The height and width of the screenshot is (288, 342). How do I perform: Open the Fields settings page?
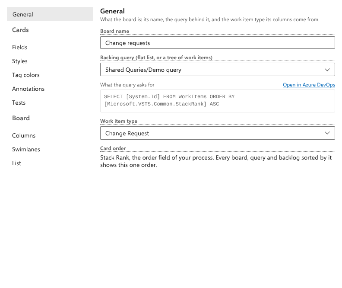(x=19, y=47)
